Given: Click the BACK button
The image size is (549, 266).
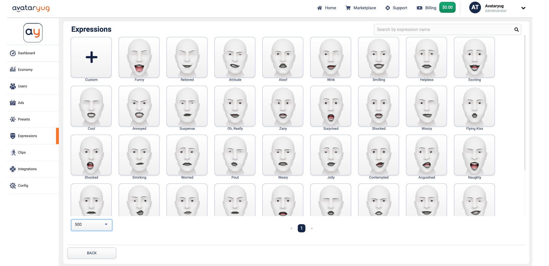Looking at the screenshot, I should point(91,253).
